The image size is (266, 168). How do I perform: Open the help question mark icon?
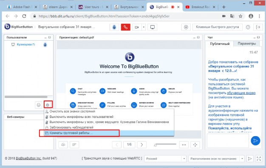(248, 27)
